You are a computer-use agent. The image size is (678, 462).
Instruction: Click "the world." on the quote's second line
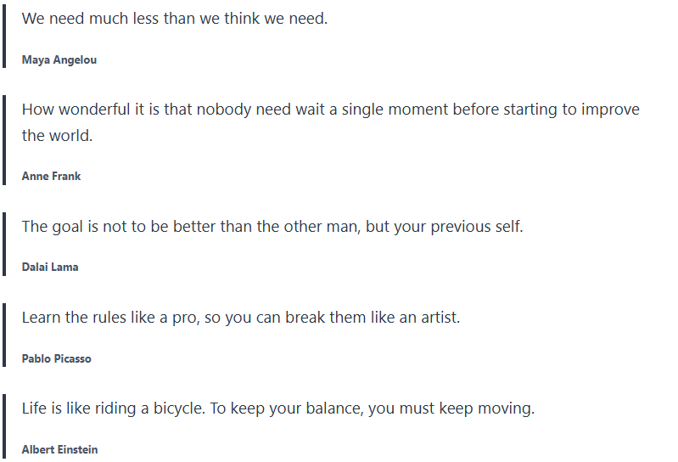(x=57, y=136)
